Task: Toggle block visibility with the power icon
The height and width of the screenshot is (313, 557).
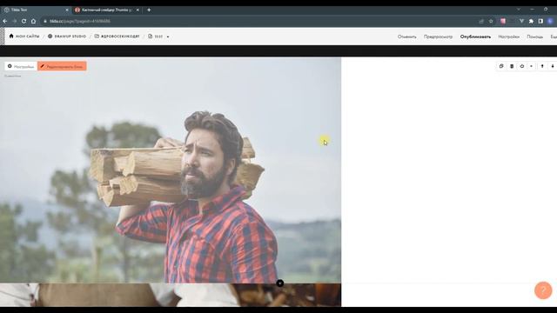Action: [522, 66]
